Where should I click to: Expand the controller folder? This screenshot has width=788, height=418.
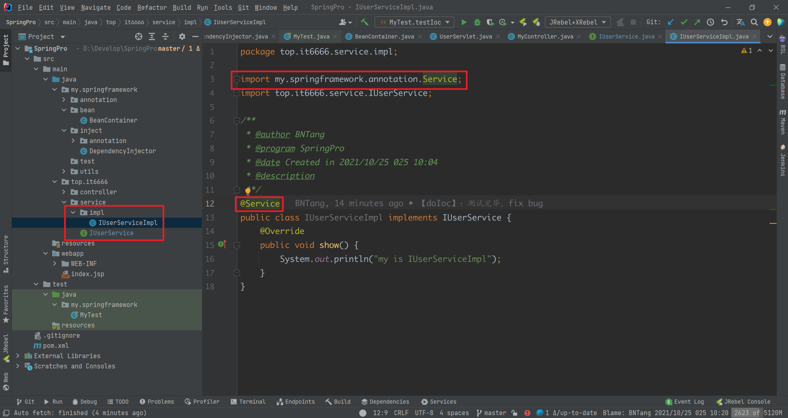pyautogui.click(x=64, y=192)
